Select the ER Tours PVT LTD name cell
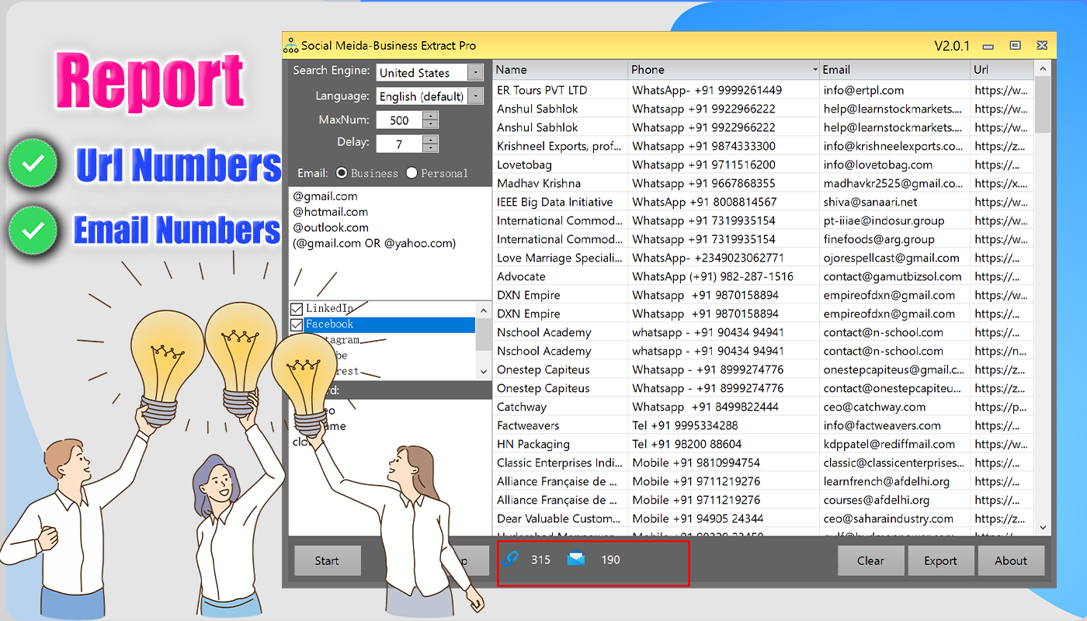 [x=561, y=90]
